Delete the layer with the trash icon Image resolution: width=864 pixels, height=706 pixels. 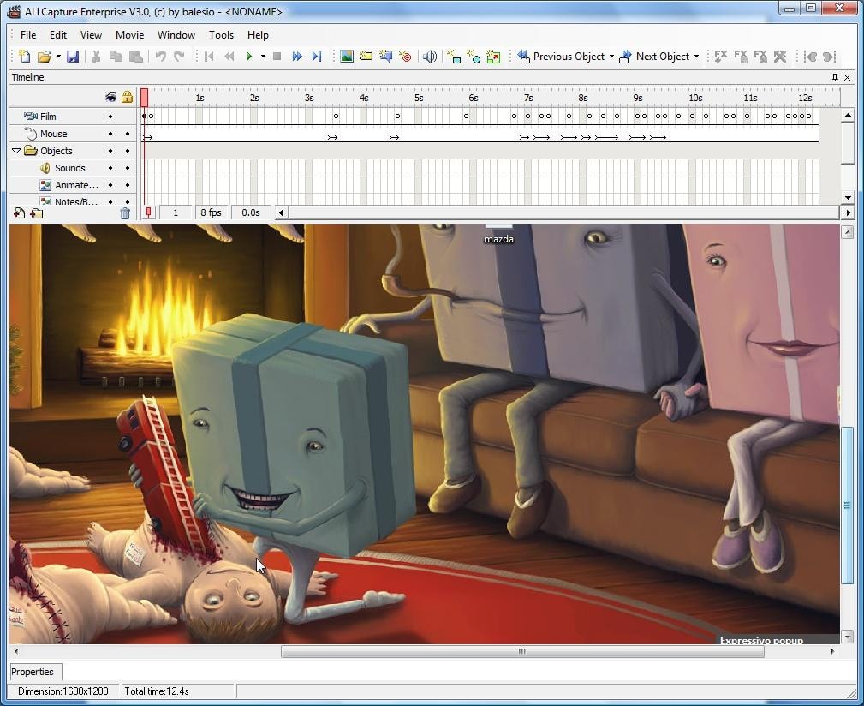pos(125,212)
